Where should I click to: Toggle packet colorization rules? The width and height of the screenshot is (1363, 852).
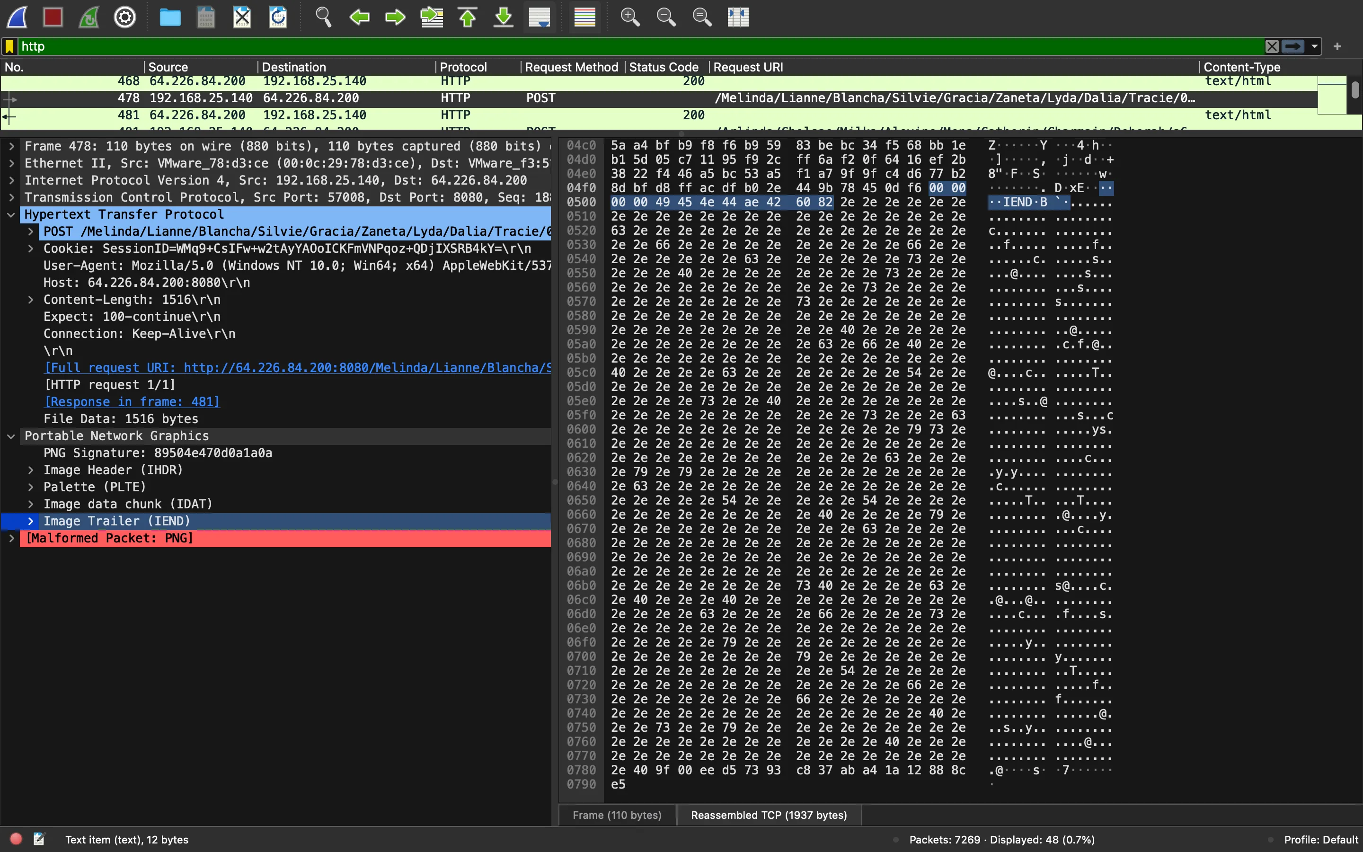pyautogui.click(x=584, y=17)
